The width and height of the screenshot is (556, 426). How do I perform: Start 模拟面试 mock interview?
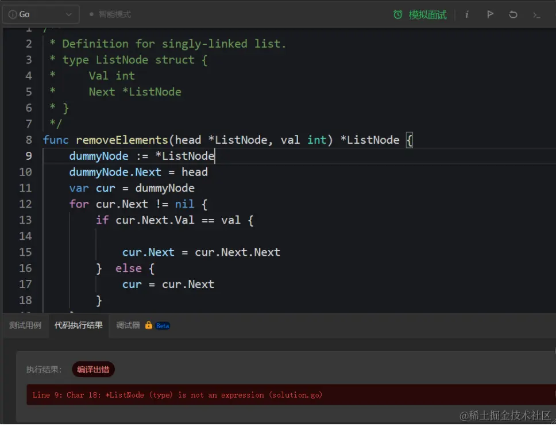coord(427,15)
